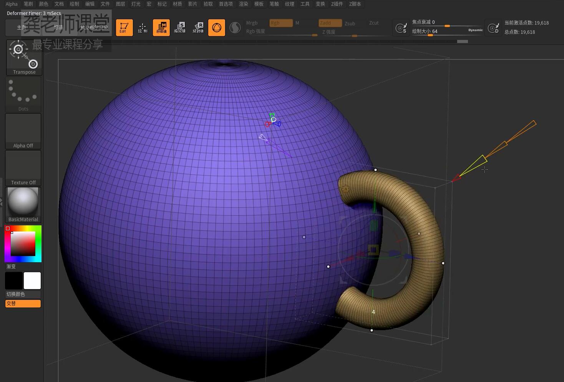This screenshot has width=564, height=382.
Task: Click the D dynamic brush icon
Action: pyautogui.click(x=493, y=28)
